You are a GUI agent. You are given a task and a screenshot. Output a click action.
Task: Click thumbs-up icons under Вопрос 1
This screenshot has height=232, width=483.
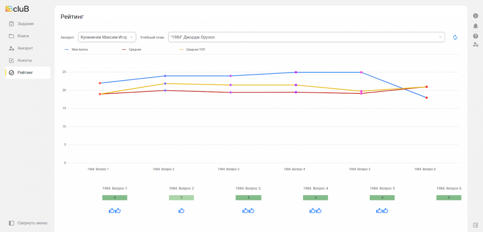pos(115,211)
